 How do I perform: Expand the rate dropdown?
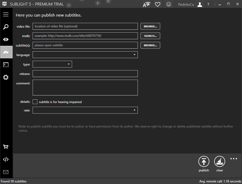coord(85,110)
